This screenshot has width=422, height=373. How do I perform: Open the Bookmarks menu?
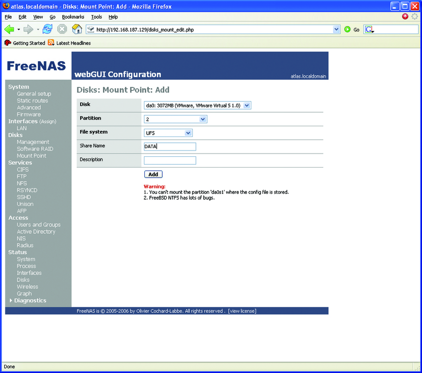pyautogui.click(x=73, y=17)
